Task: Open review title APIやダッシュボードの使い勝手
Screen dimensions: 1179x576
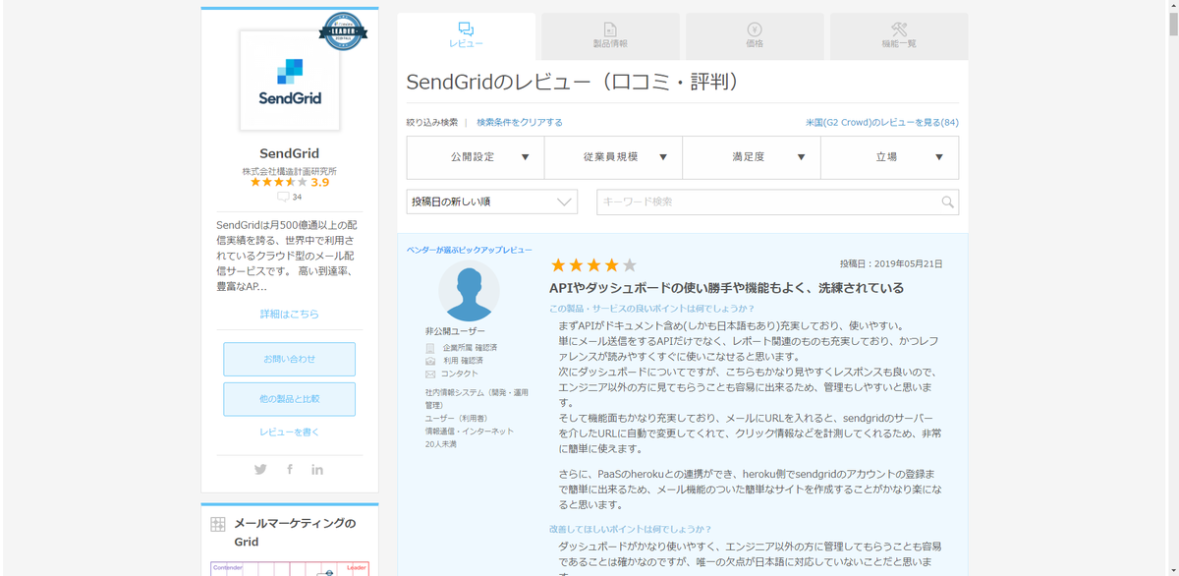Action: (726, 288)
